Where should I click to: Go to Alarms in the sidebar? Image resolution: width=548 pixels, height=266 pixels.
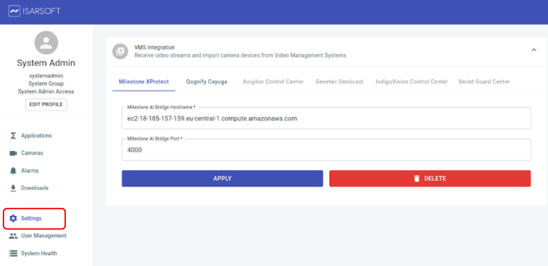pyautogui.click(x=30, y=170)
